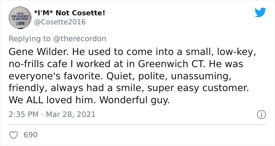Click the Mar 28, 2021 date
Viewport: 275px width, 146px height.
click(71, 115)
